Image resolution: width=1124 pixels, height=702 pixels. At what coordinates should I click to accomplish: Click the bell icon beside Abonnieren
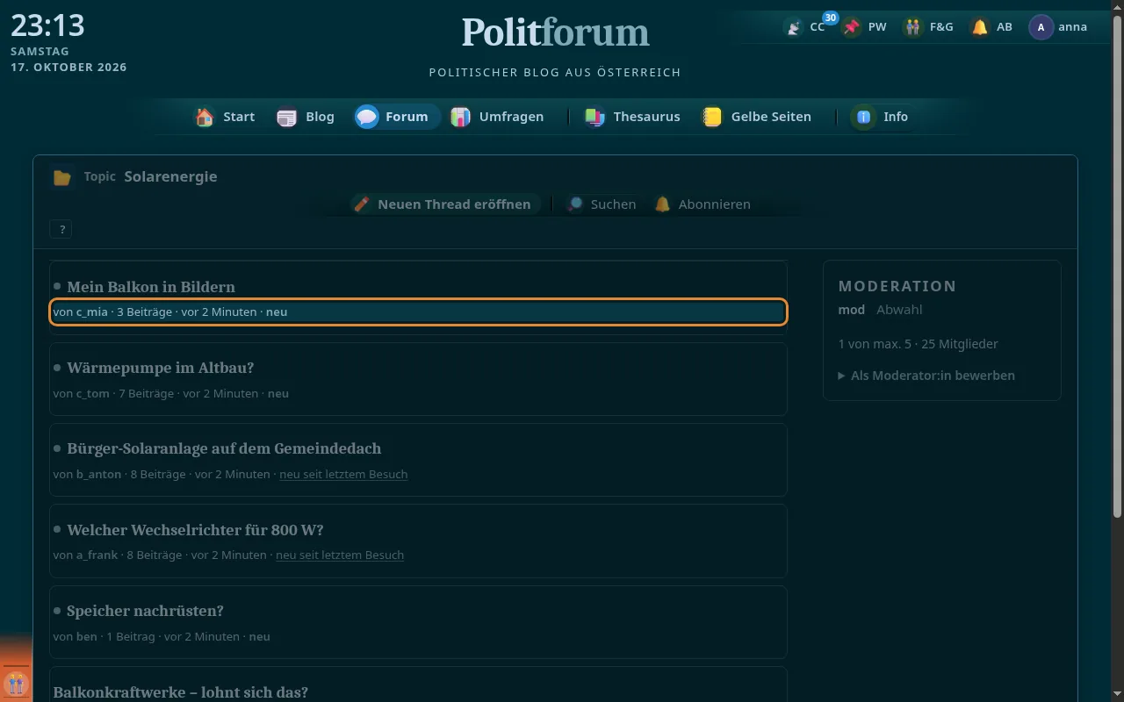662,204
